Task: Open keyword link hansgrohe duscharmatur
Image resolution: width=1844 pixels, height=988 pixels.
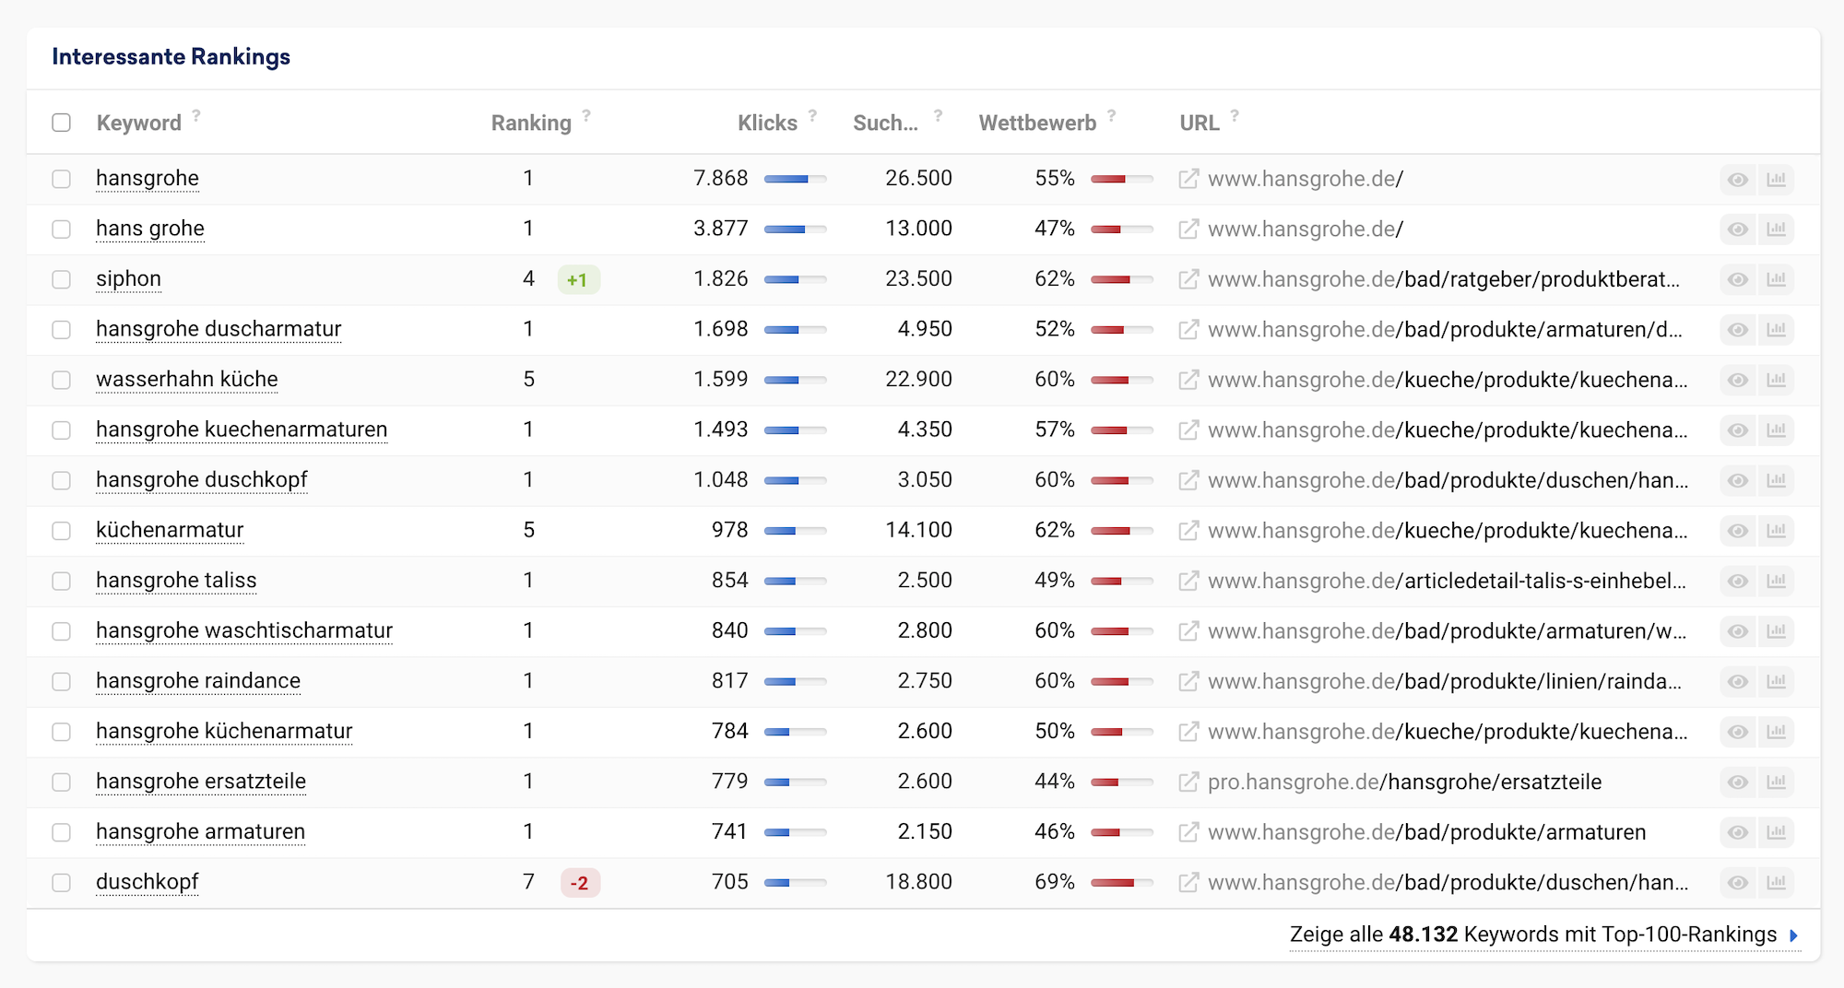Action: (219, 329)
